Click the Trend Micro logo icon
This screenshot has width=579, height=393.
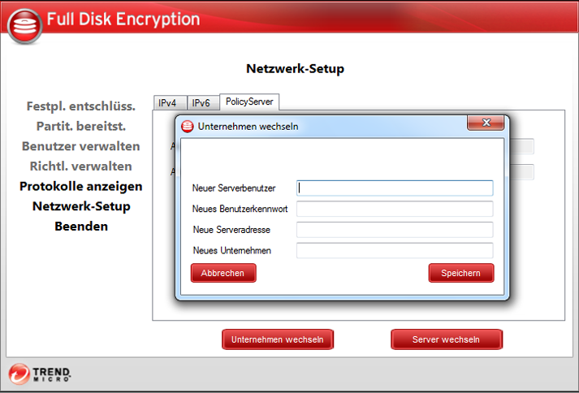coord(20,374)
